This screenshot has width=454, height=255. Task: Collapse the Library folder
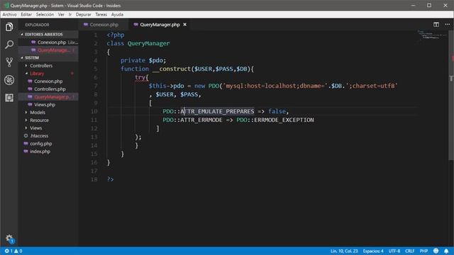pyautogui.click(x=48, y=74)
